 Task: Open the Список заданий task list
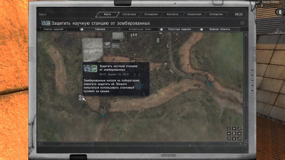coord(53,29)
